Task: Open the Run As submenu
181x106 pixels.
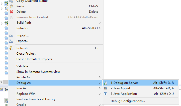Action: pos(21,88)
